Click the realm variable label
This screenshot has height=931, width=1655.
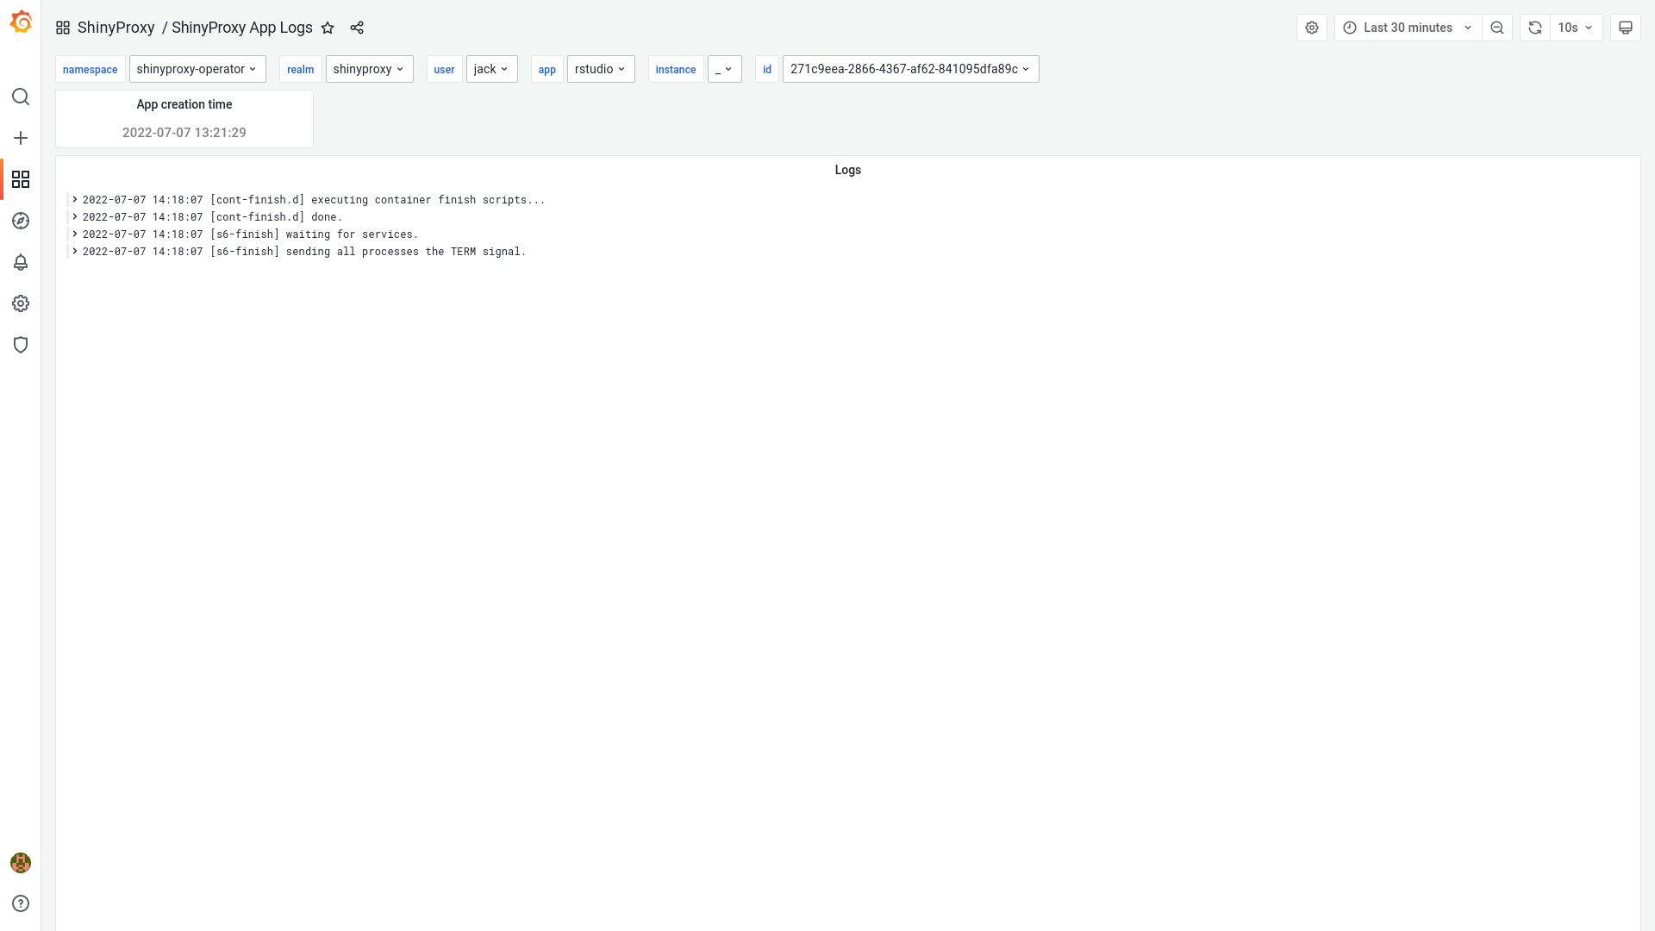pyautogui.click(x=300, y=69)
